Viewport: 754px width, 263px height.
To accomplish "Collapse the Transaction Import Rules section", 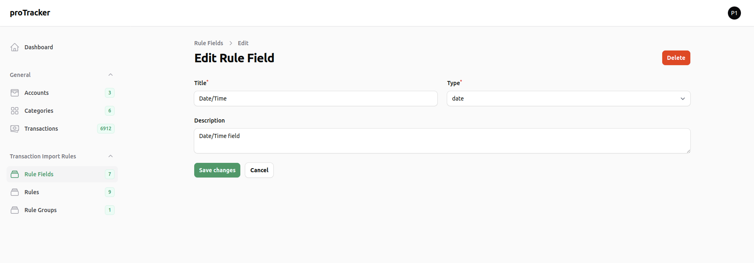I will pos(110,156).
